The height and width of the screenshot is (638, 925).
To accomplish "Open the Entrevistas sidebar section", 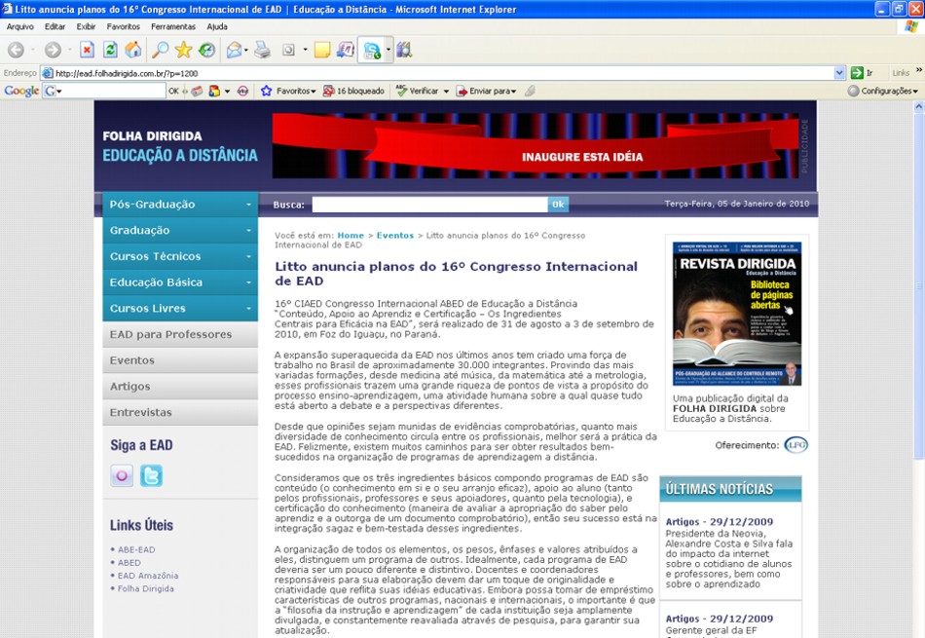I will (180, 413).
